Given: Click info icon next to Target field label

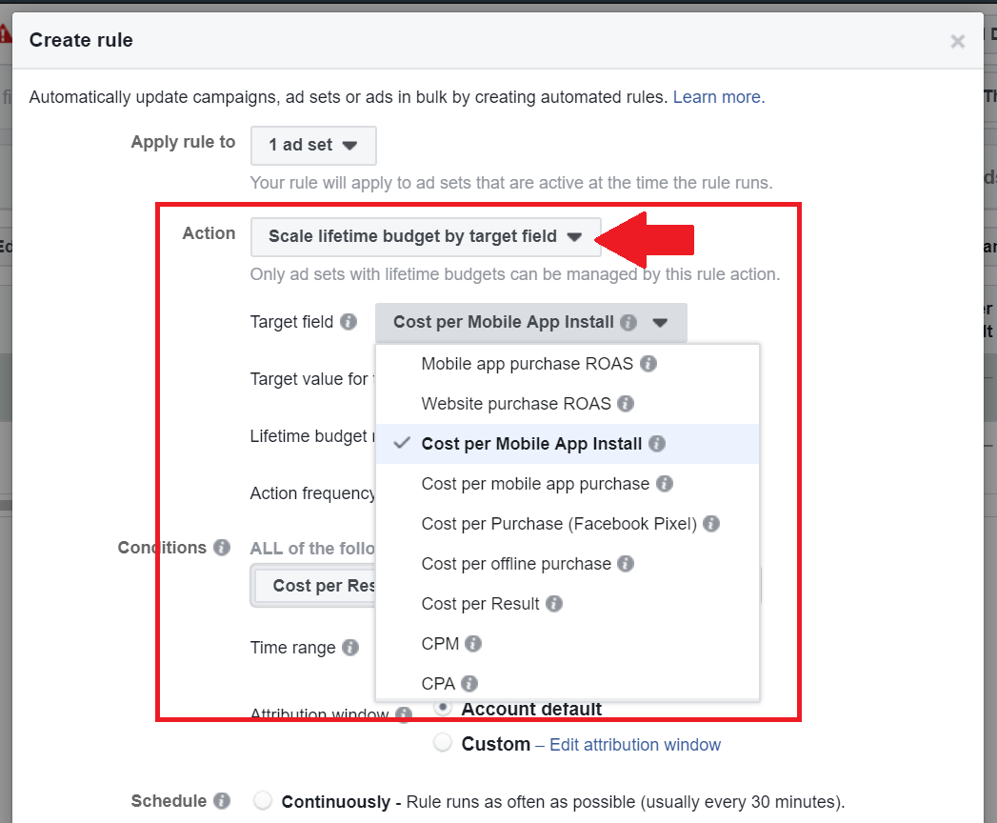Looking at the screenshot, I should [349, 322].
